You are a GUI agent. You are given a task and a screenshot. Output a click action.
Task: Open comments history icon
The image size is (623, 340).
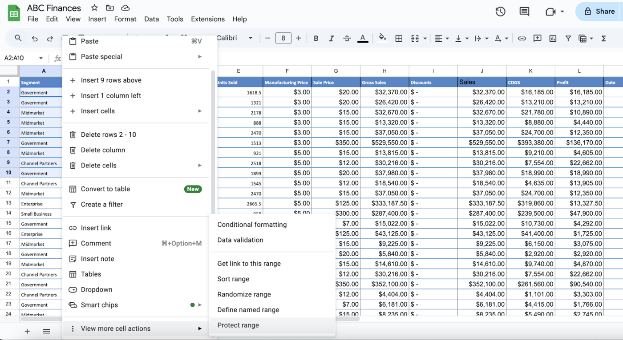click(x=525, y=12)
